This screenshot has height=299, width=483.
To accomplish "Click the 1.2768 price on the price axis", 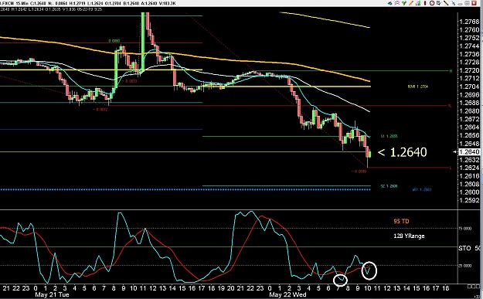I will (469, 22).
